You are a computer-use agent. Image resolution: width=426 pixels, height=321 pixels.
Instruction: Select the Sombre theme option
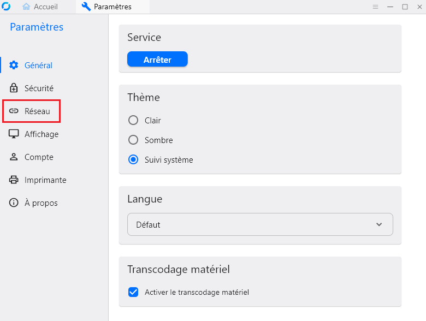point(133,140)
